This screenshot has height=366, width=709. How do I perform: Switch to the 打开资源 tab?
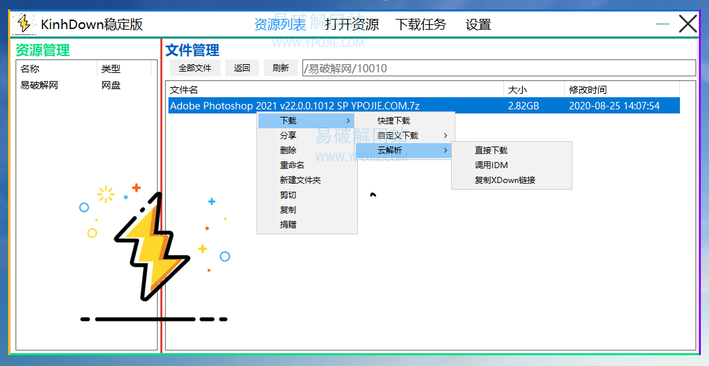click(352, 24)
